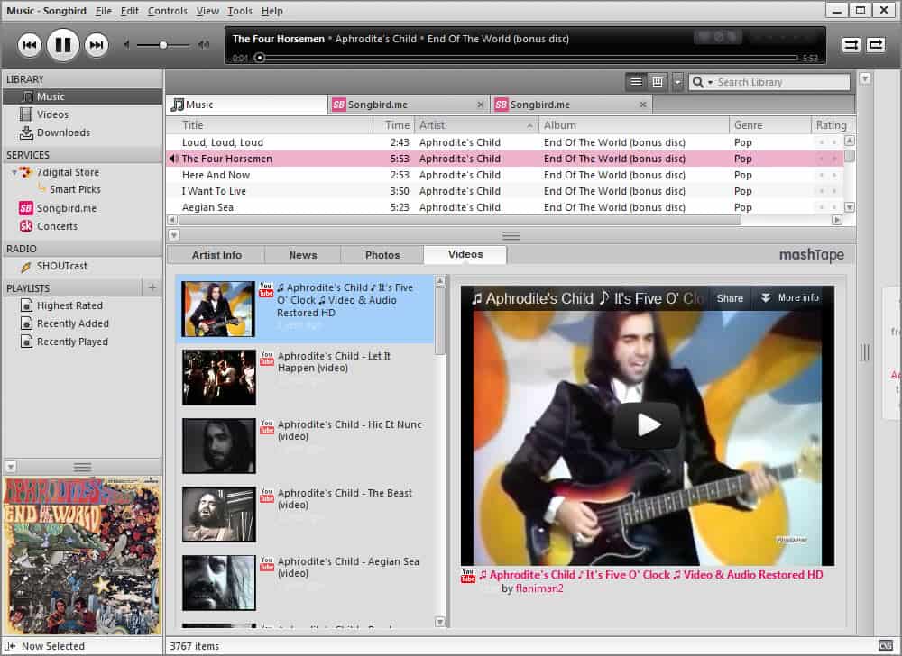Open the right display pane dropdown
Image resolution: width=902 pixels, height=656 pixels.
tap(865, 78)
